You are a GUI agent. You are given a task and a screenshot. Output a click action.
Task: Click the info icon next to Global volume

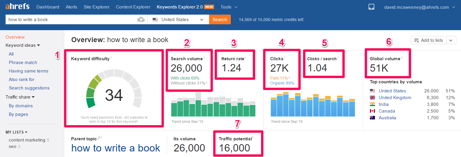[x=402, y=58]
